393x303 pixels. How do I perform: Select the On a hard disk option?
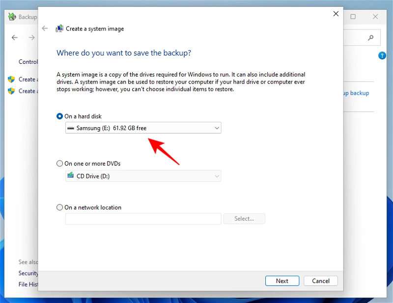(60, 116)
